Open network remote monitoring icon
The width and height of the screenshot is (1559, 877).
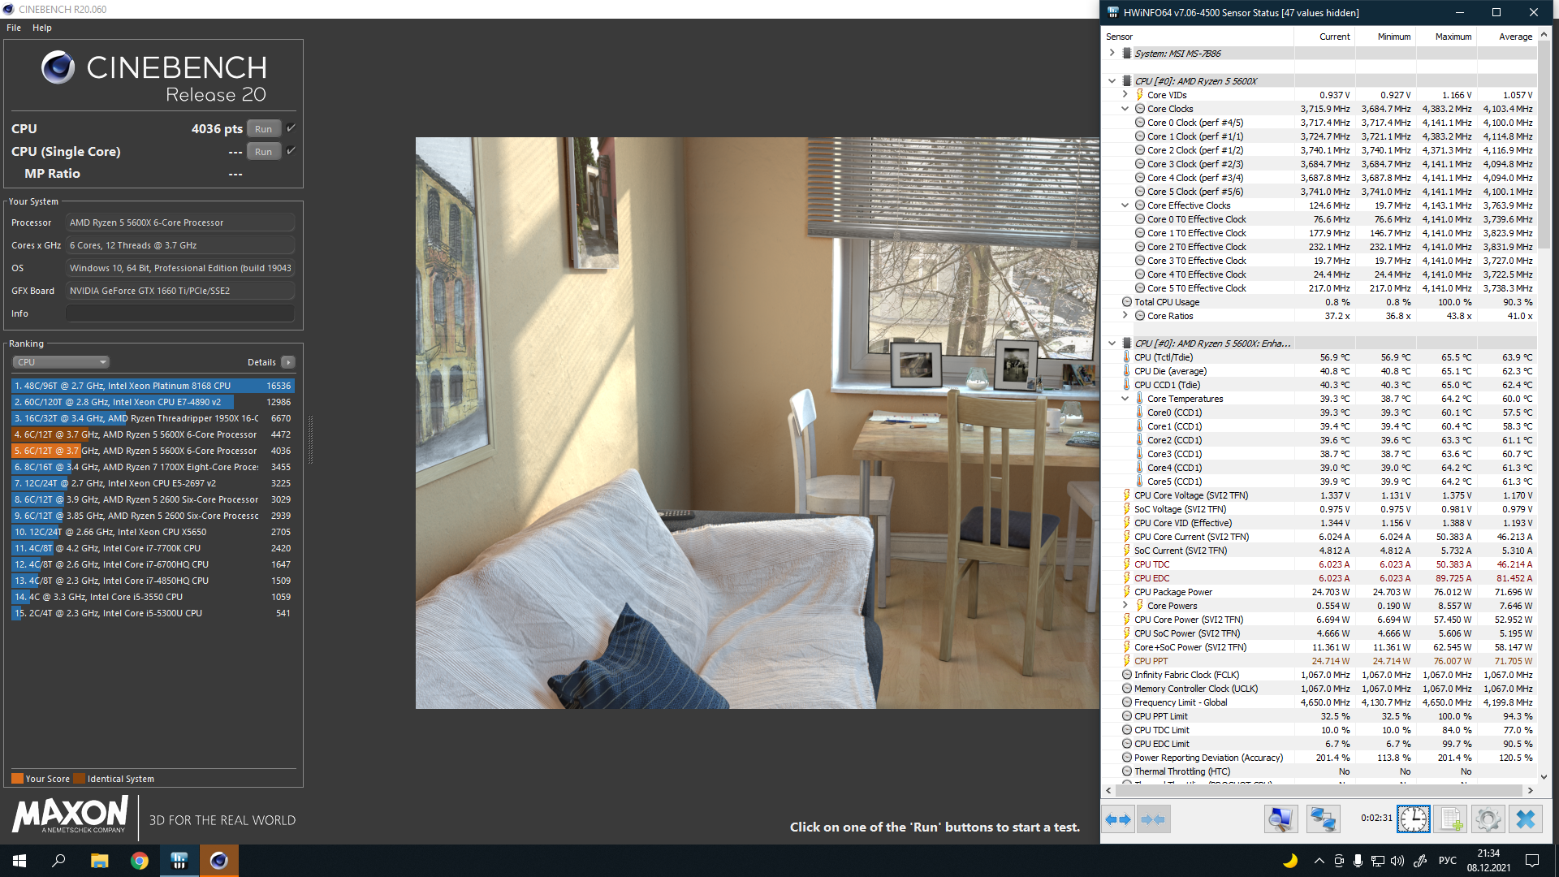coord(1323,819)
